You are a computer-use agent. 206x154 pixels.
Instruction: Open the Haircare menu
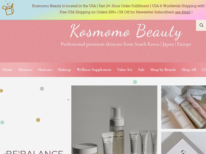pos(45,70)
